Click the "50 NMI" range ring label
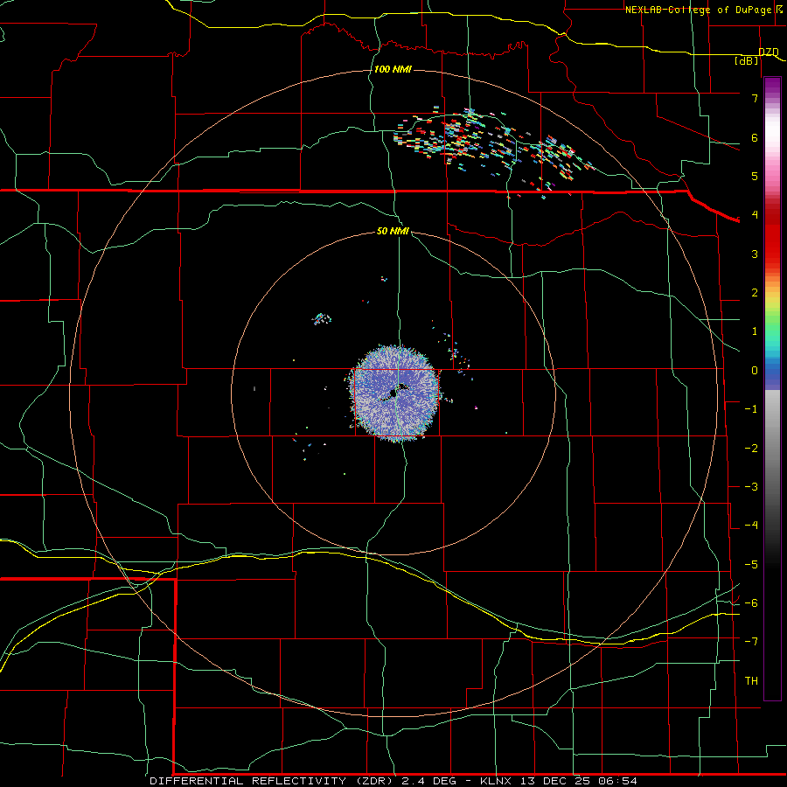The image size is (787, 787). tap(393, 231)
